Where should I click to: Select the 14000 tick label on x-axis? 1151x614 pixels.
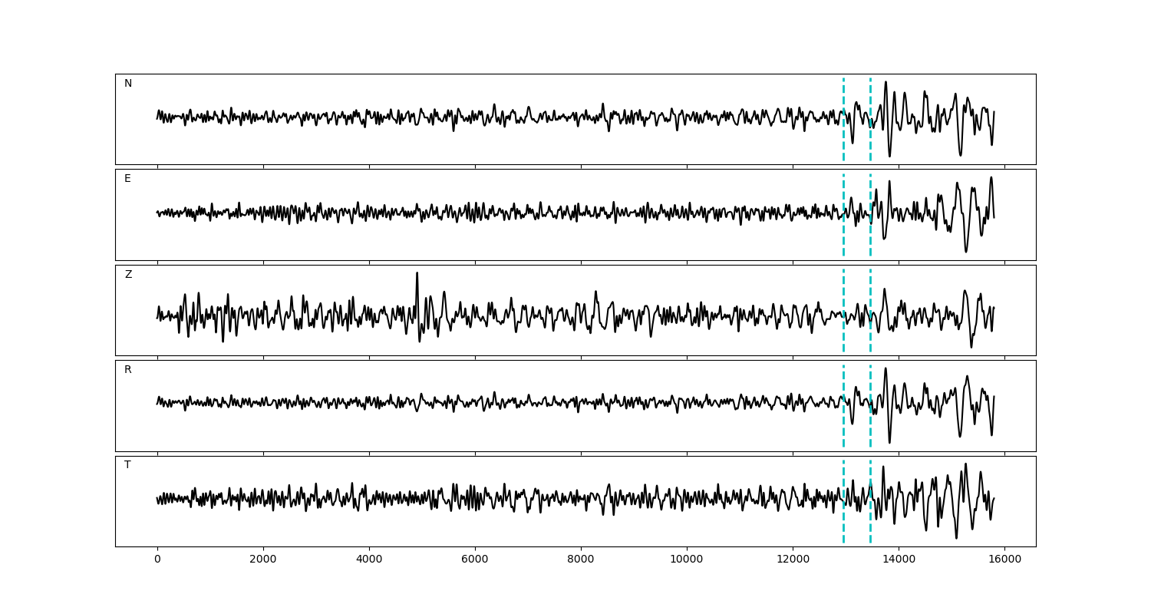[x=899, y=560]
